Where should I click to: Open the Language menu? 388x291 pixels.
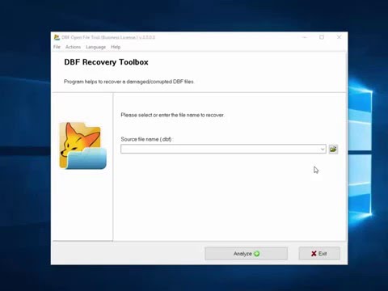(x=95, y=47)
